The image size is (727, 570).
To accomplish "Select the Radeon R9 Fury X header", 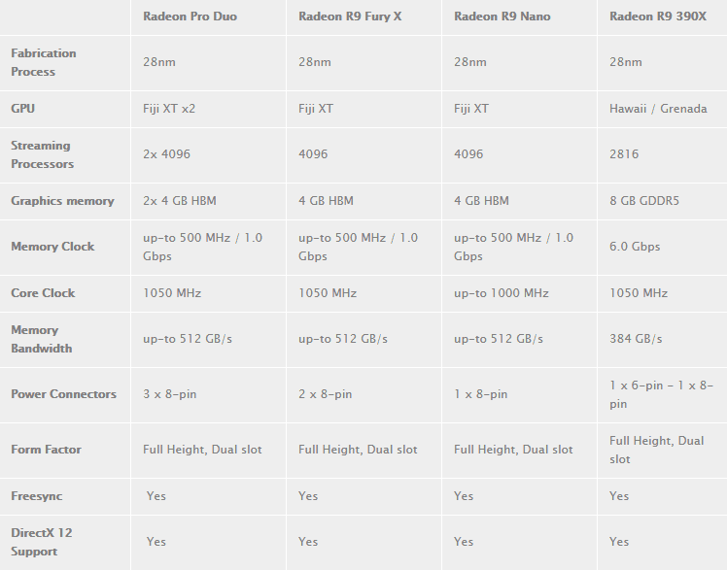I will click(x=350, y=17).
